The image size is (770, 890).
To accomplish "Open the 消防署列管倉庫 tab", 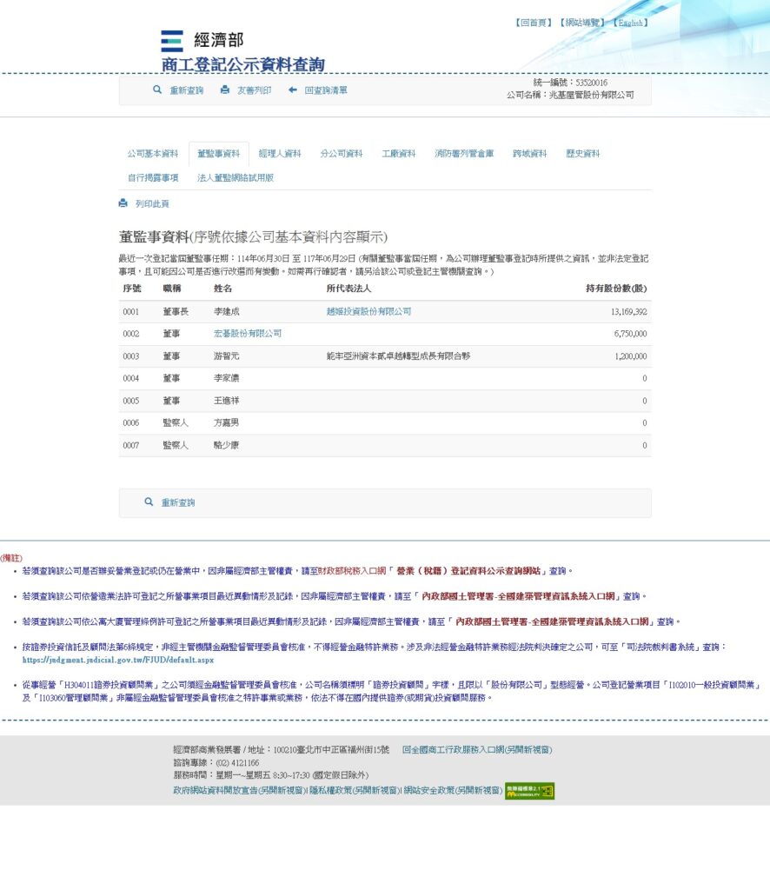I will point(463,153).
